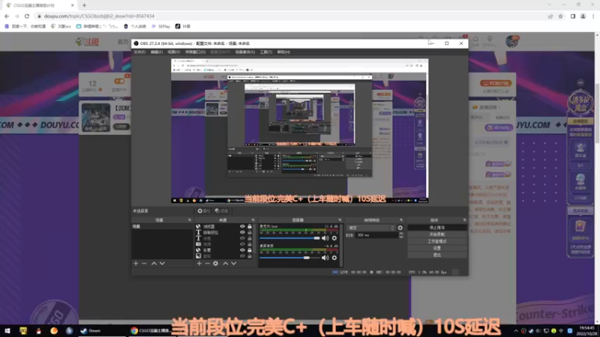Open the Edit menu in OBS
600x337 pixels.
[157, 52]
